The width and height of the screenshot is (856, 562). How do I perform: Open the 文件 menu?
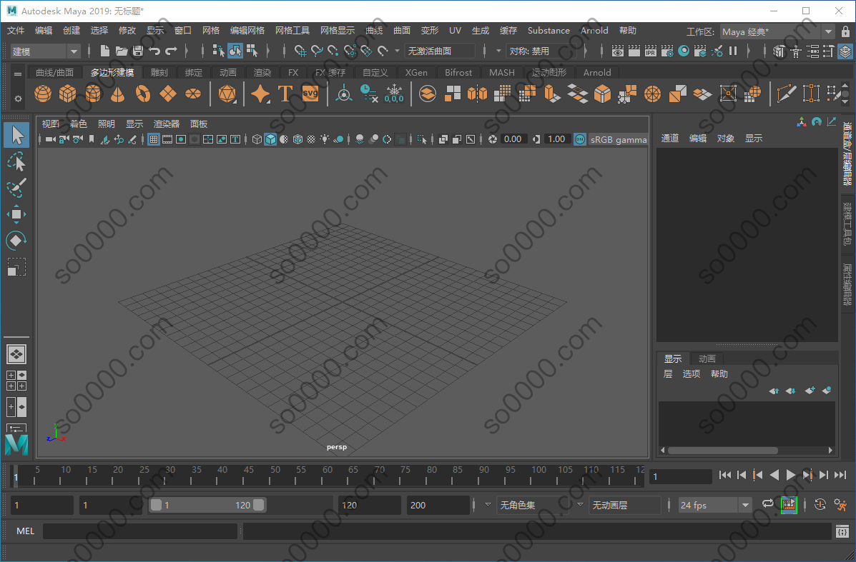(x=16, y=31)
